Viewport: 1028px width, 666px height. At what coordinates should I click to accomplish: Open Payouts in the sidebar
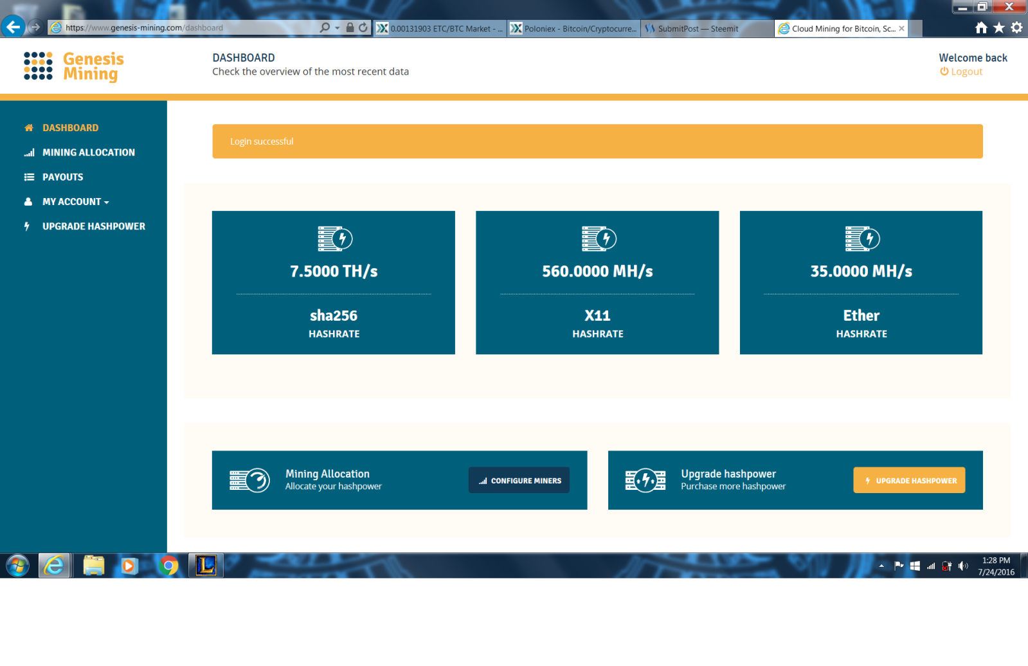pos(63,177)
